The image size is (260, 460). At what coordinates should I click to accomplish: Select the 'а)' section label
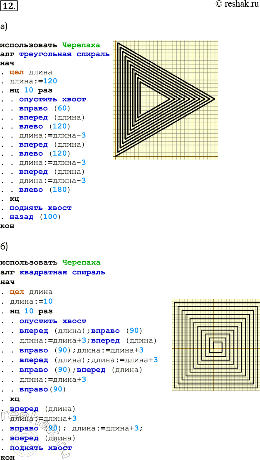point(4,27)
